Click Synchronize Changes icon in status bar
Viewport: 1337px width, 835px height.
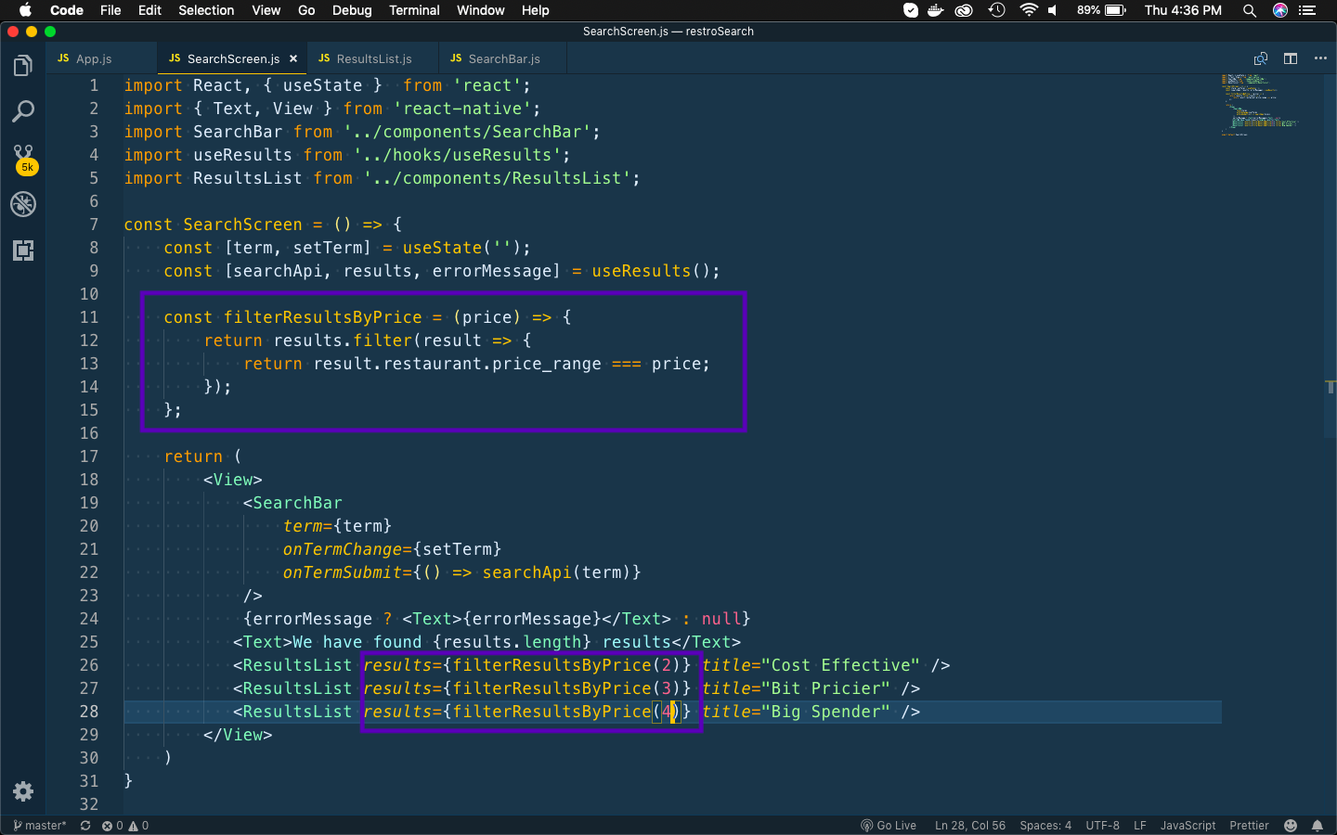(x=85, y=825)
